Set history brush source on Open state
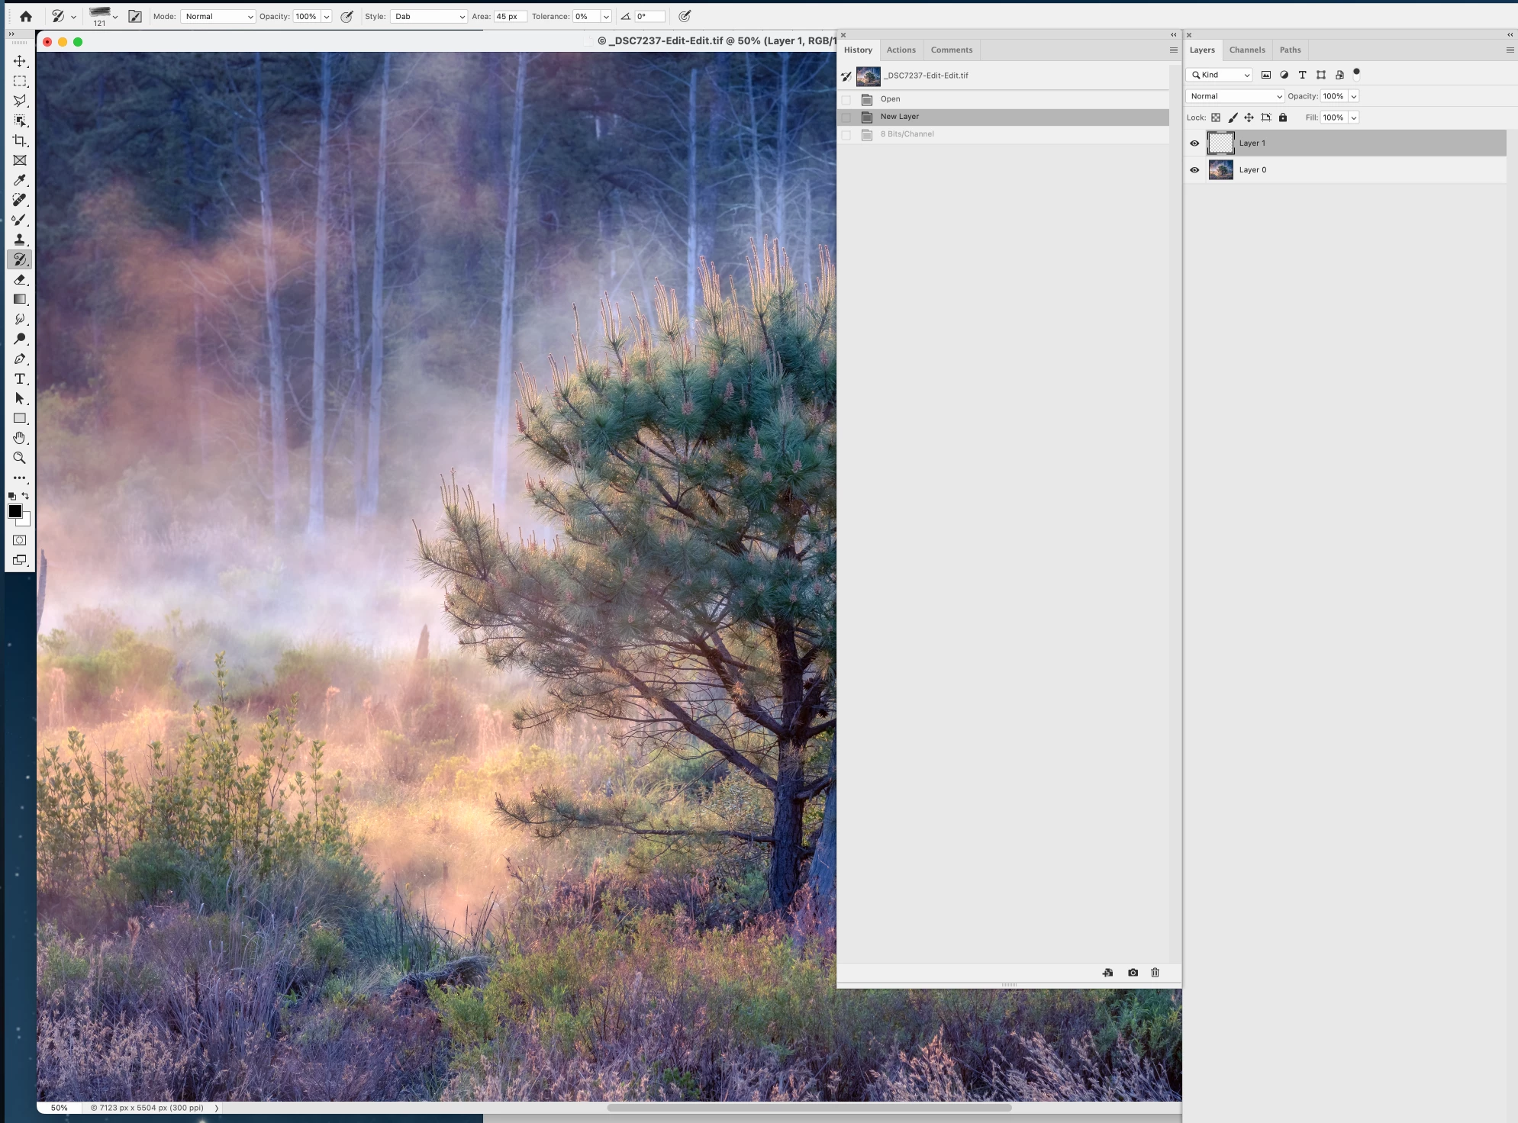This screenshot has width=1518, height=1123. tap(846, 99)
